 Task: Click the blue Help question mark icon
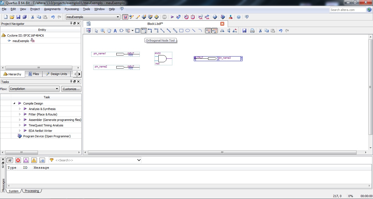(239, 17)
